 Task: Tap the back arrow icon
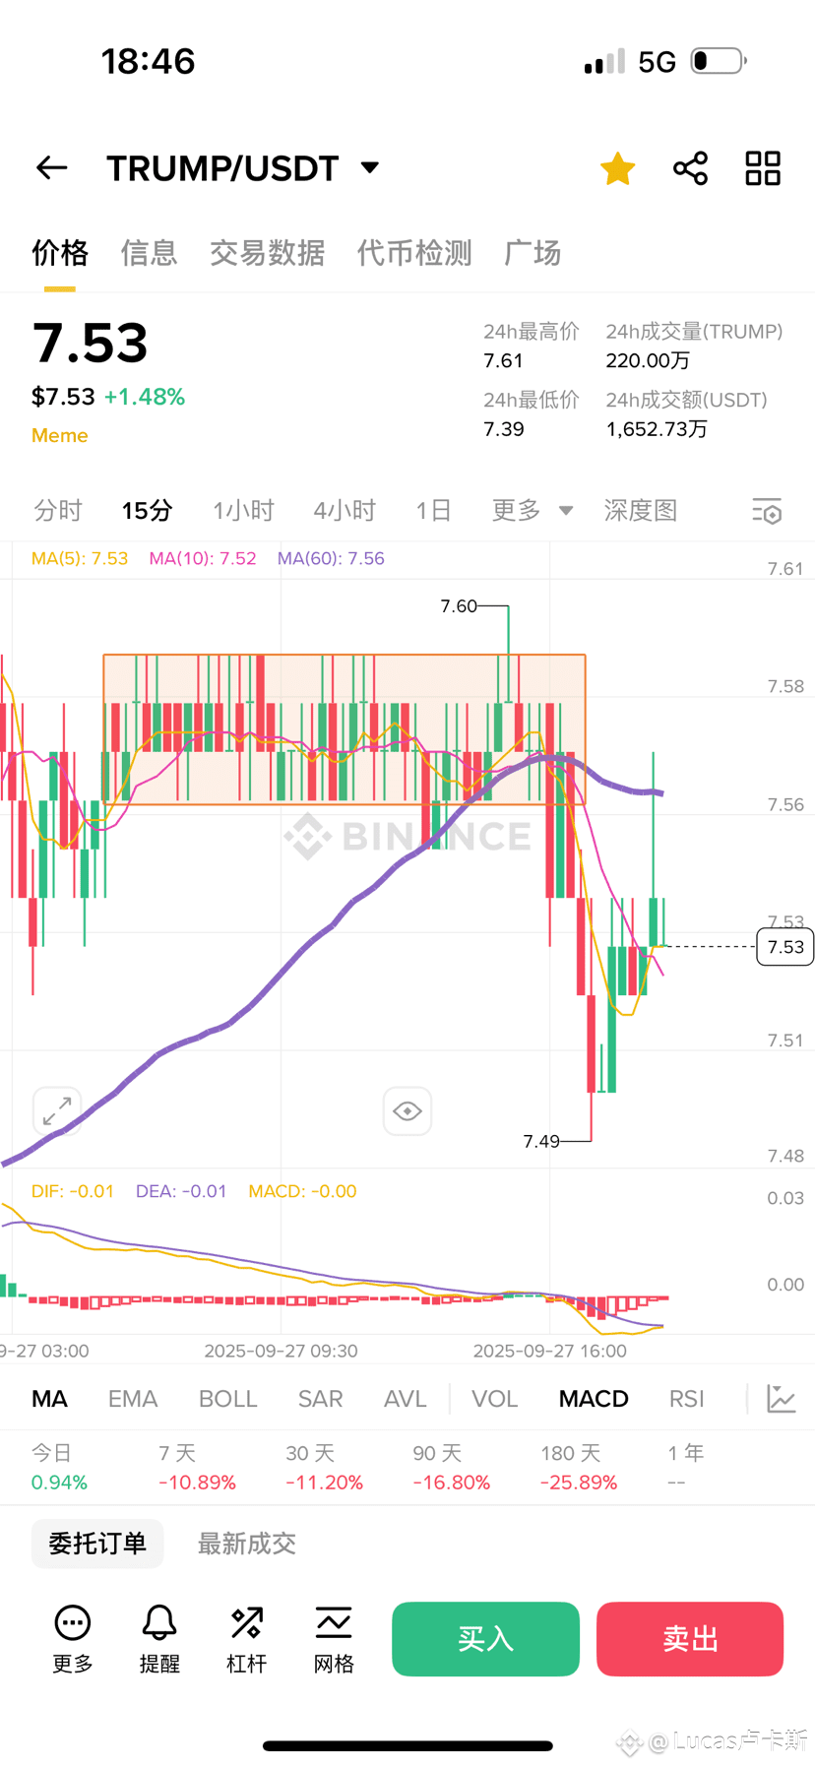tap(52, 168)
